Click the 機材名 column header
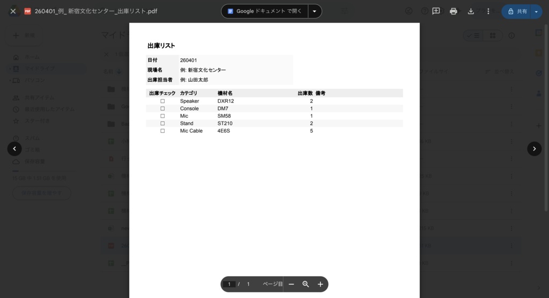549x298 pixels. (x=225, y=93)
